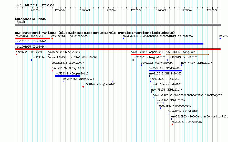Viewport: 228px width, 142px height.
Task: Open the nsv508167 (Teague2010) variant label
Action: pos(98,84)
